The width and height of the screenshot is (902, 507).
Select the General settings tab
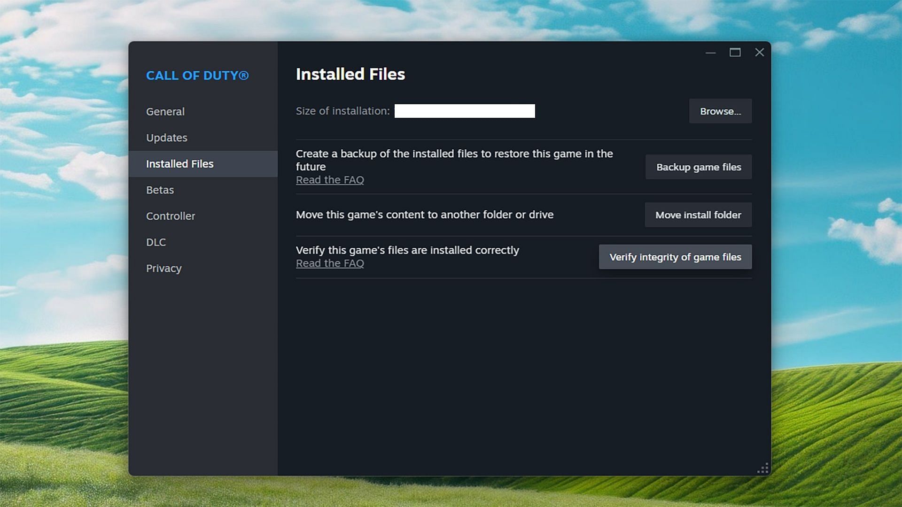pos(165,111)
